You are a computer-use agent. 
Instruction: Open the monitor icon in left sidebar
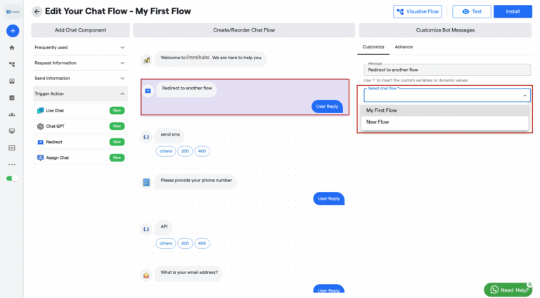12,131
